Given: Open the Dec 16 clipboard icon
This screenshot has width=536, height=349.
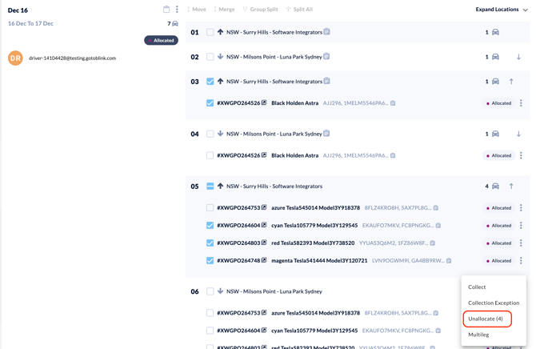Looking at the screenshot, I should coord(166,10).
